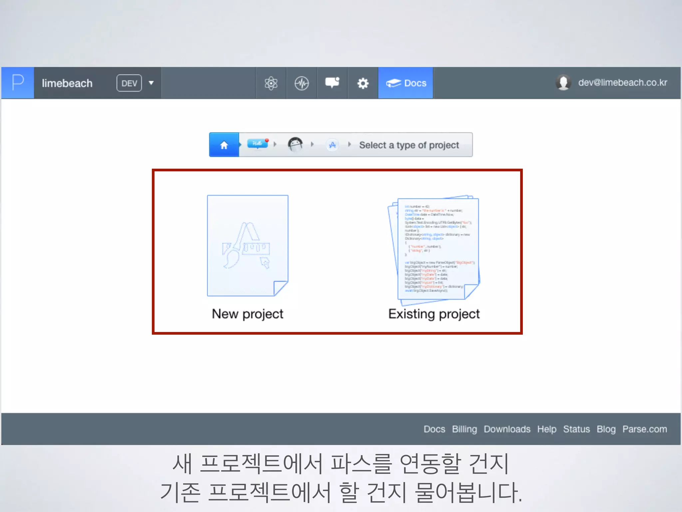Viewport: 682px width, 512px height.
Task: Click the Existing project label
Action: [x=434, y=314]
